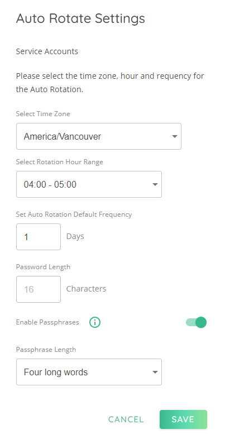
Task: Save the auto rotate settings
Action: (183, 419)
